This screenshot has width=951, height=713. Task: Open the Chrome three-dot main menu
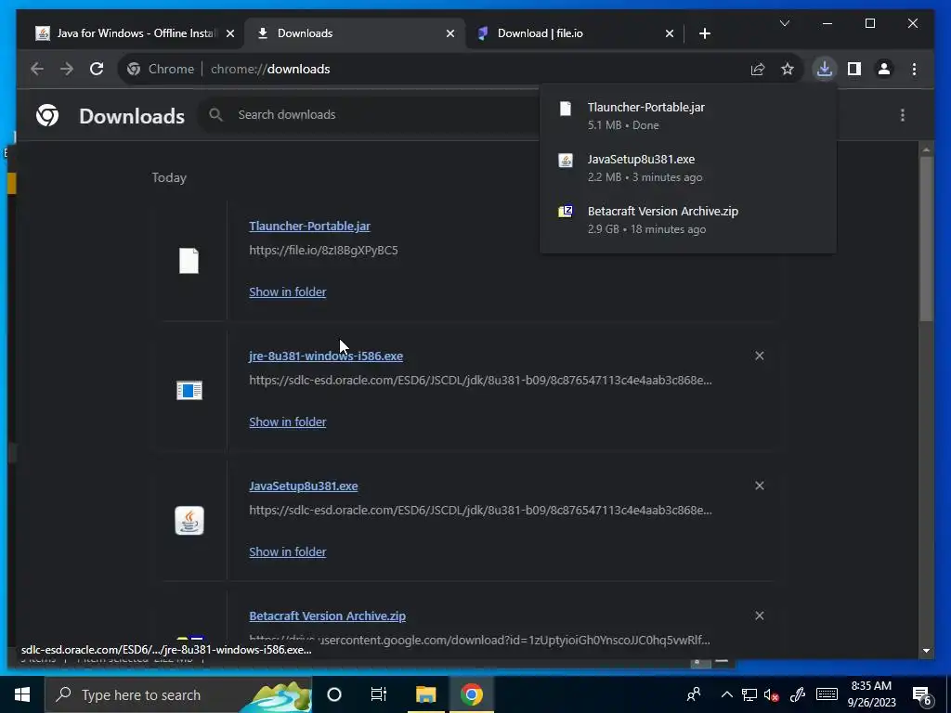click(x=914, y=69)
